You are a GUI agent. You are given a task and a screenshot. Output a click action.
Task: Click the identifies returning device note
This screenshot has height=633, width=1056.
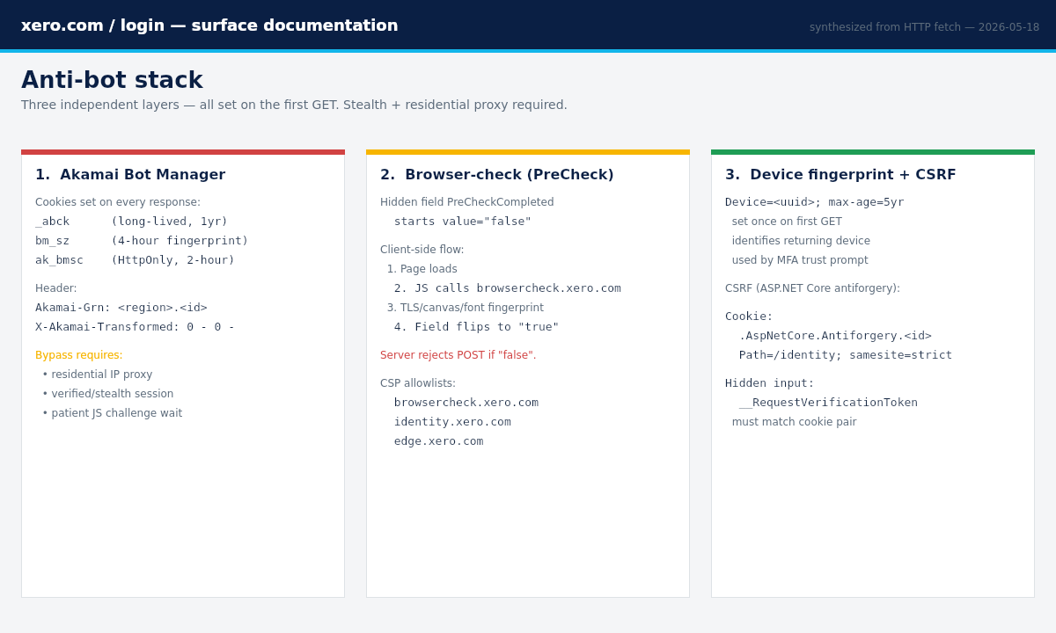tap(801, 241)
